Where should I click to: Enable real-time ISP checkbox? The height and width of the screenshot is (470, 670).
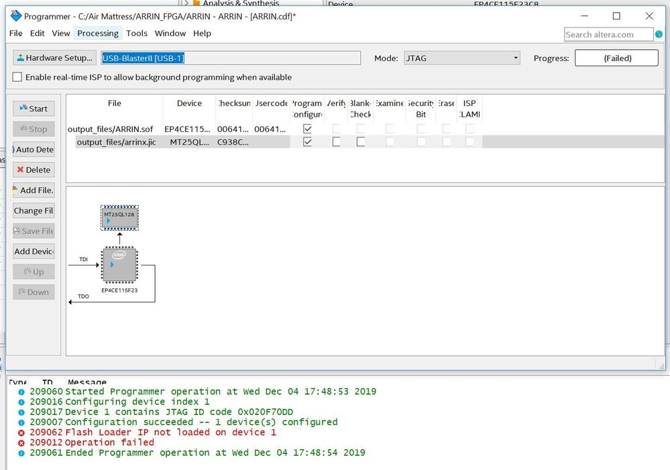click(17, 77)
